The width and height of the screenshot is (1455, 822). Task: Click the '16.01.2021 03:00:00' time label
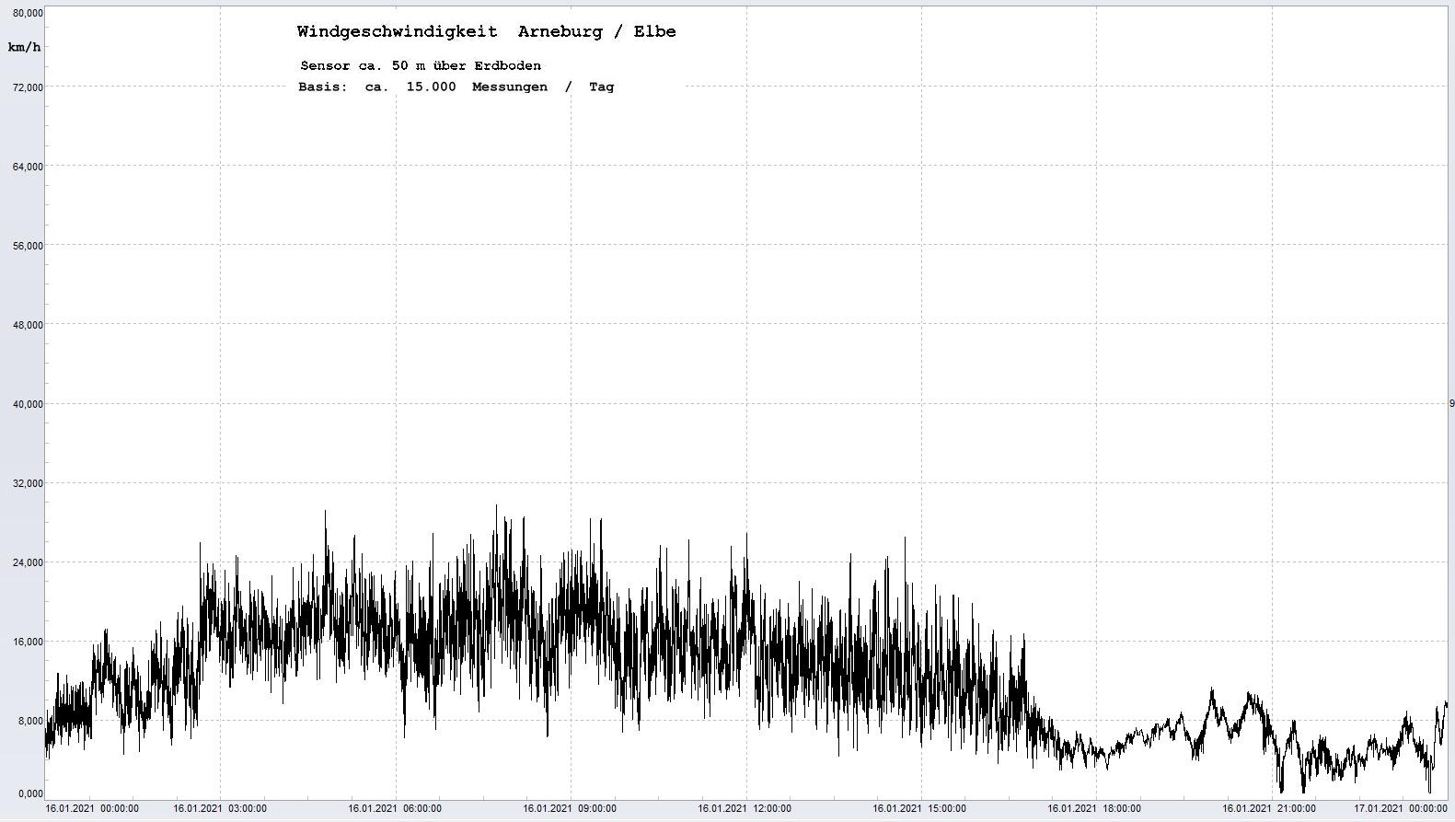tap(220, 809)
